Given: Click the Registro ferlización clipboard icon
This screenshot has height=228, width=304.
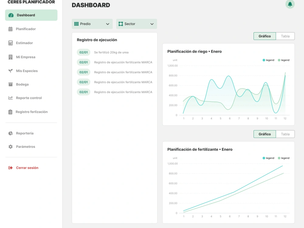Looking at the screenshot, I should tap(10, 111).
